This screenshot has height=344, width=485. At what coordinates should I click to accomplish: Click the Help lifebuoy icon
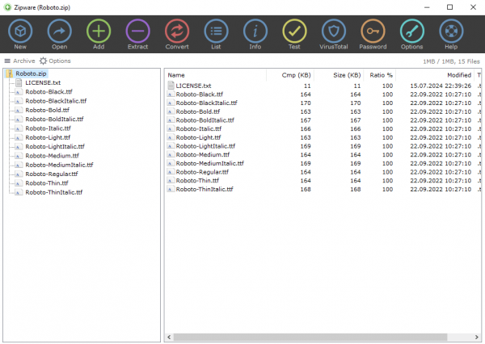[x=451, y=31]
